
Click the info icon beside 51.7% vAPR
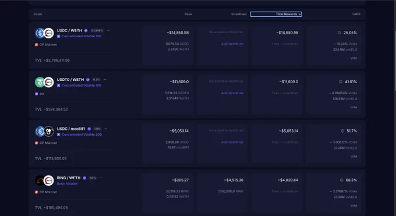[342, 131]
